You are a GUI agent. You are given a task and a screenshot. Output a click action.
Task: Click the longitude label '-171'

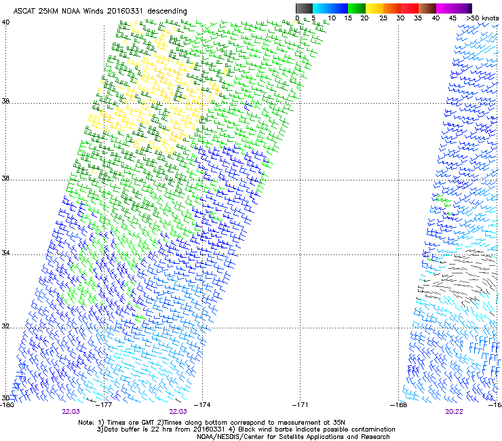click(301, 405)
